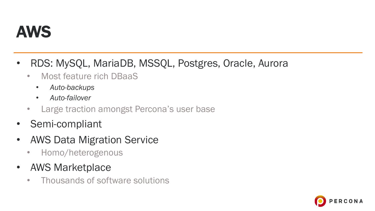Click the Percona logo icon

click(x=320, y=201)
